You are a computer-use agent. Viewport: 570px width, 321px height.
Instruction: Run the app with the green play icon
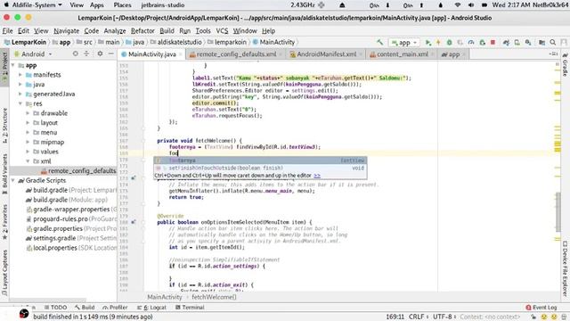(x=428, y=43)
